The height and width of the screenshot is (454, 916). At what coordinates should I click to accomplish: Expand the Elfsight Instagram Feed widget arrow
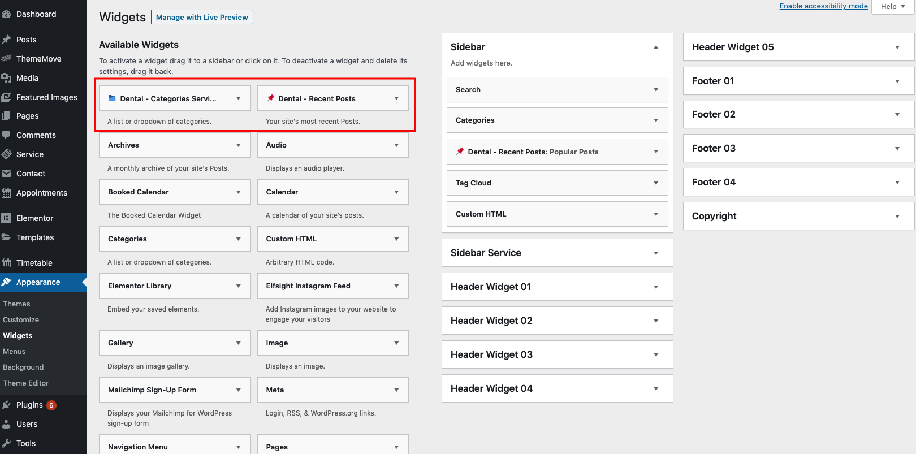tap(396, 286)
